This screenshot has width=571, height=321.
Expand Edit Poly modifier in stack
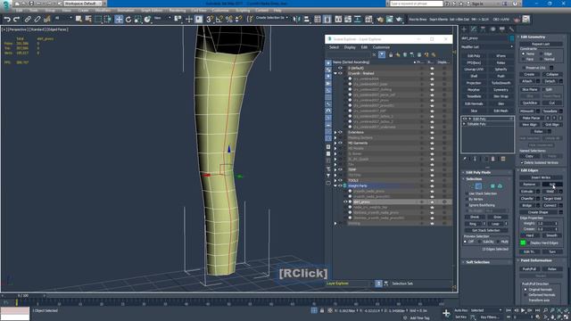[469, 119]
